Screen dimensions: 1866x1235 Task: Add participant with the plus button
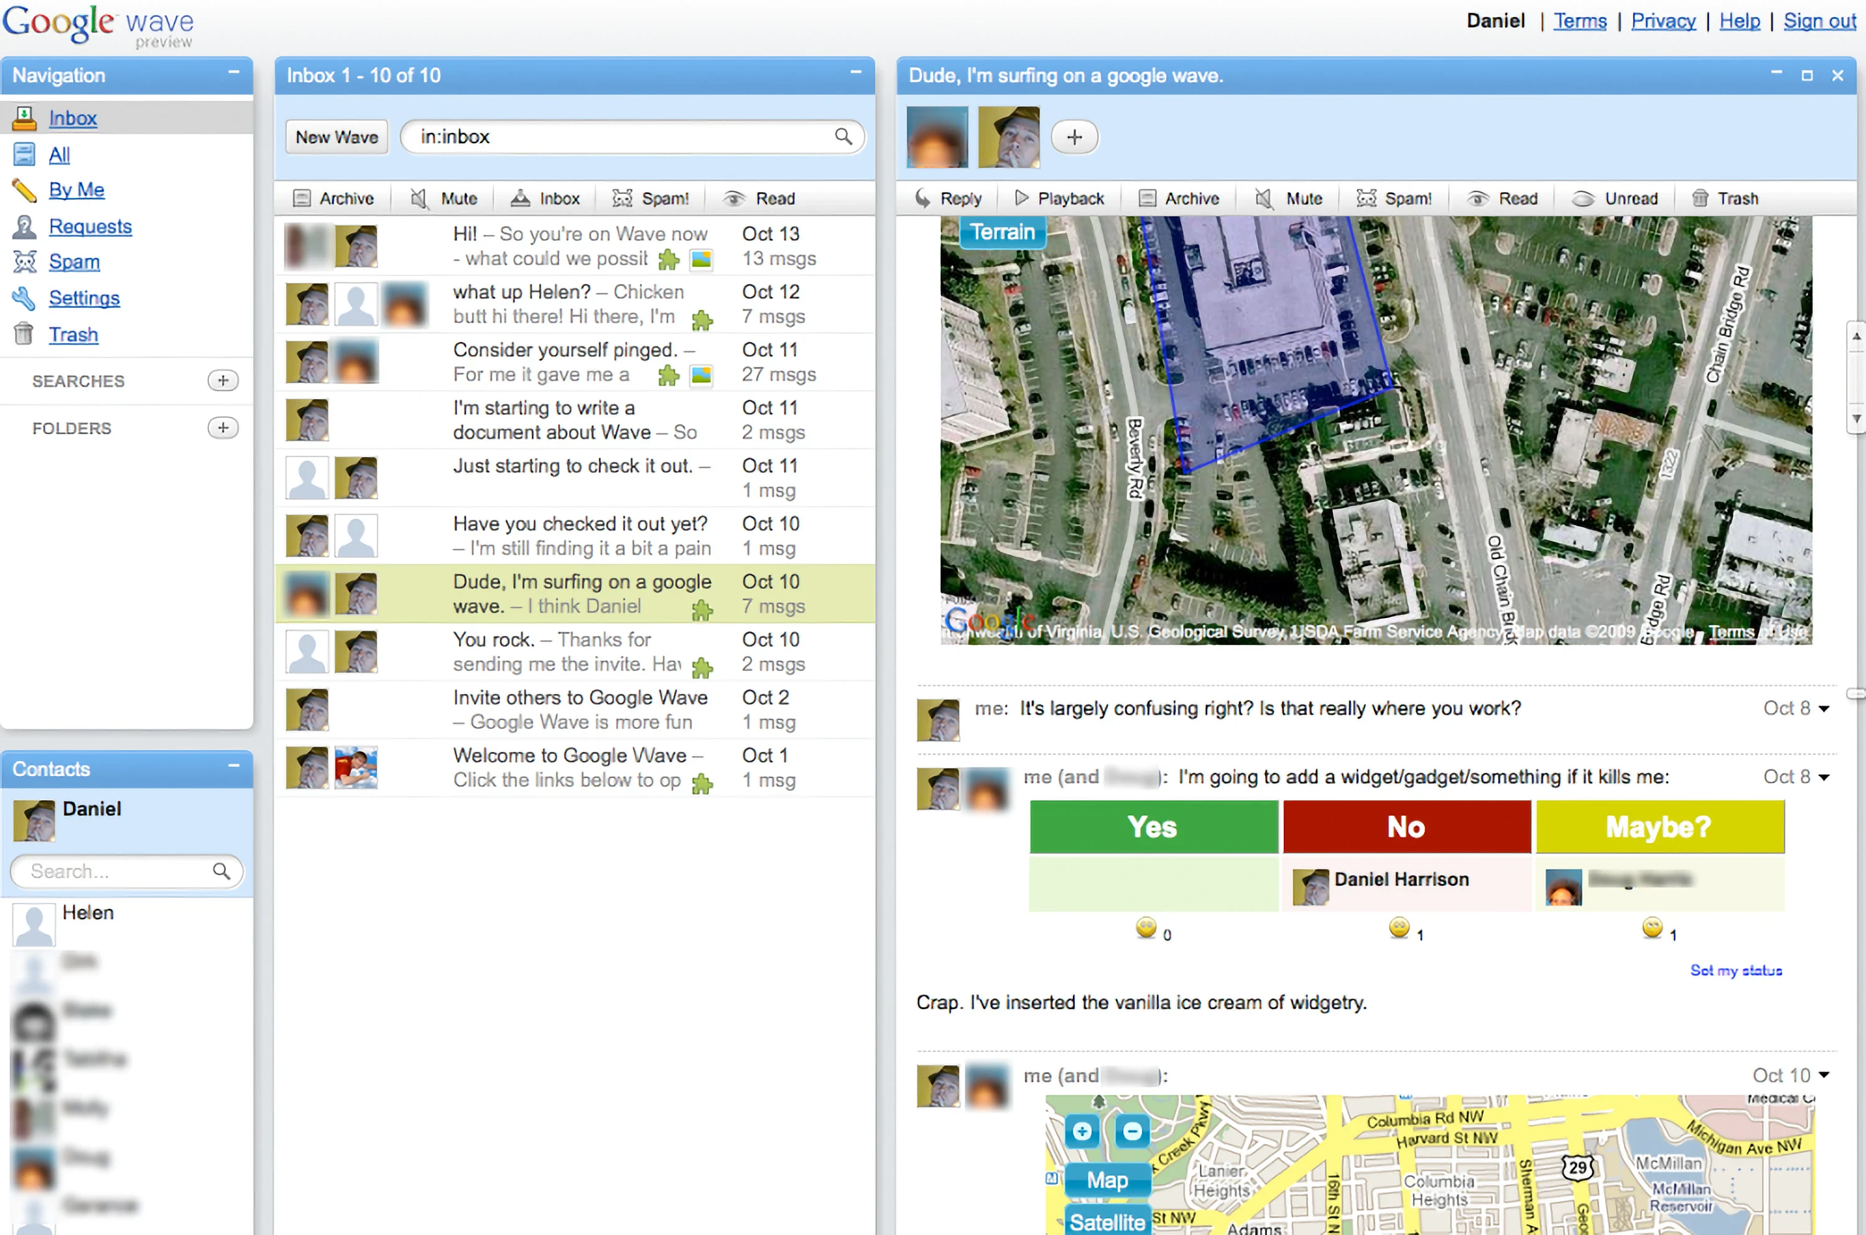[1074, 137]
